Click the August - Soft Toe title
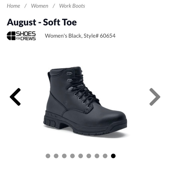The height and width of the screenshot is (170, 170). pos(42,22)
